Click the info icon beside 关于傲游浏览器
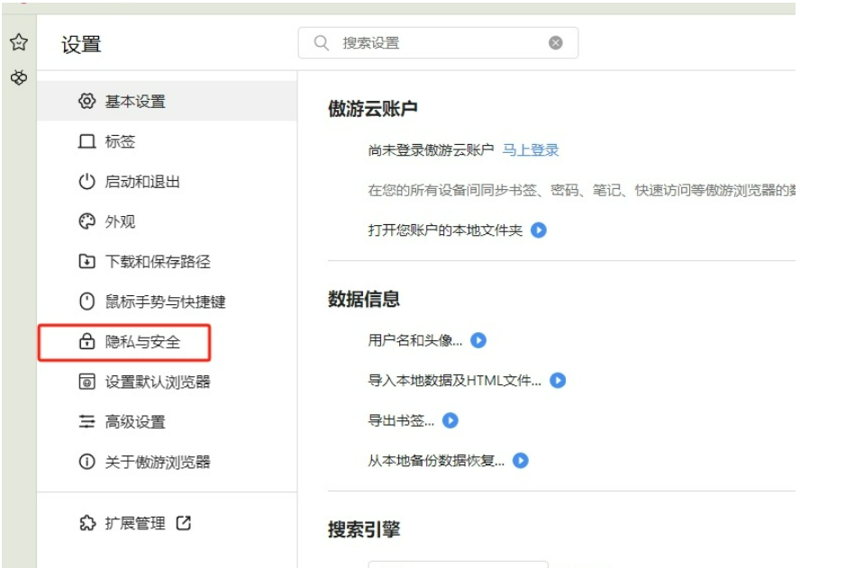This screenshot has width=846, height=568. [x=86, y=461]
